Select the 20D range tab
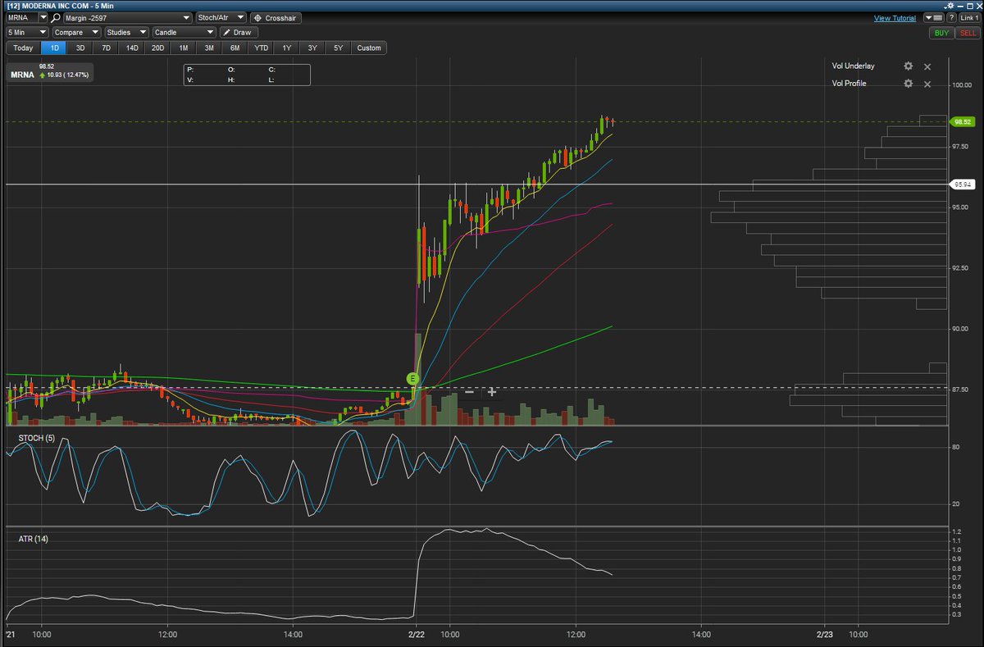Screen dimensions: 984x647 (x=157, y=48)
